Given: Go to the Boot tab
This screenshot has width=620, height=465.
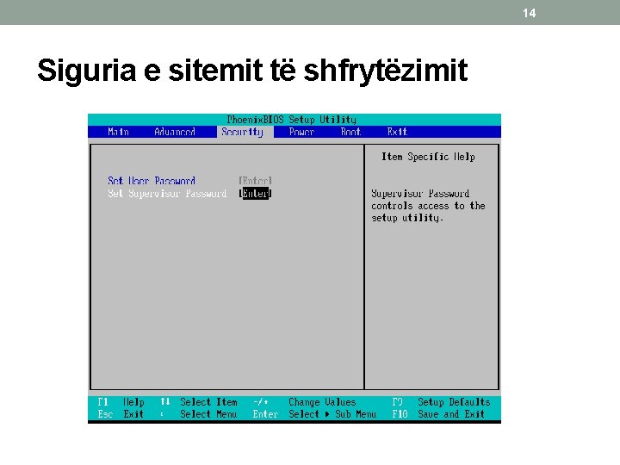Looking at the screenshot, I should (x=350, y=132).
